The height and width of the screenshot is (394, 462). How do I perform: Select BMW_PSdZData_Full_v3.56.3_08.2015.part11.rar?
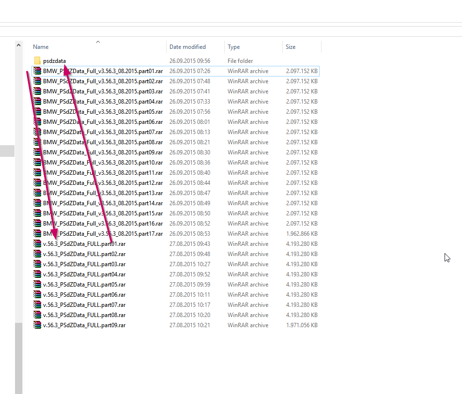103,173
